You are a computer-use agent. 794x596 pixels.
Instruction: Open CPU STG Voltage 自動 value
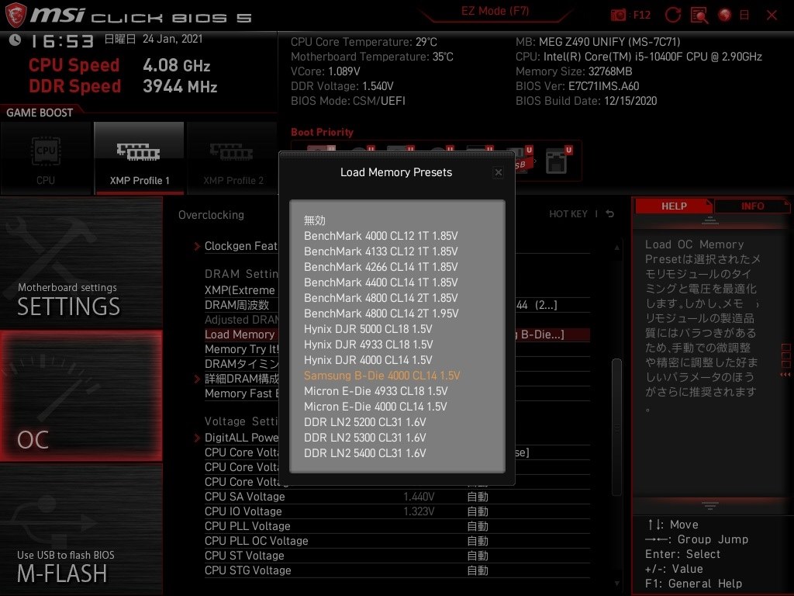click(x=478, y=570)
